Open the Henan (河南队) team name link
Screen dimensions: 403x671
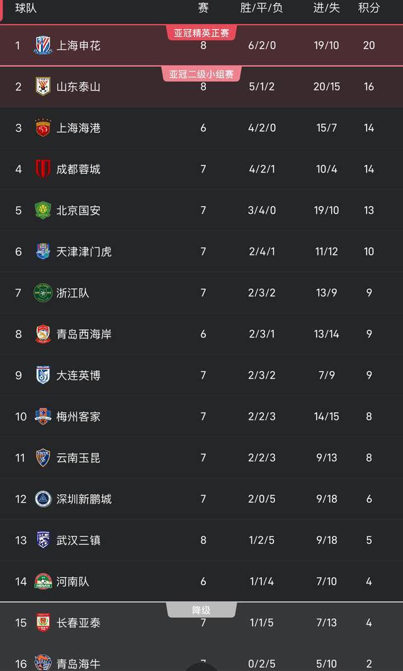(73, 581)
